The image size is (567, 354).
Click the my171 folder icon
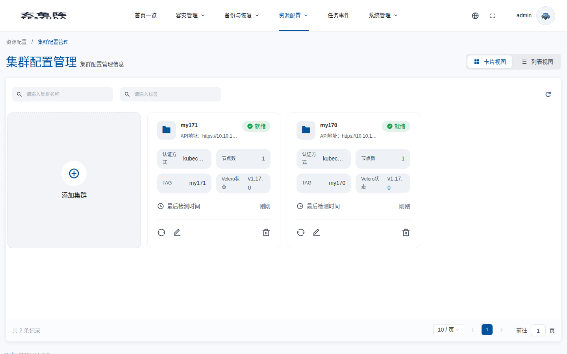click(x=167, y=130)
